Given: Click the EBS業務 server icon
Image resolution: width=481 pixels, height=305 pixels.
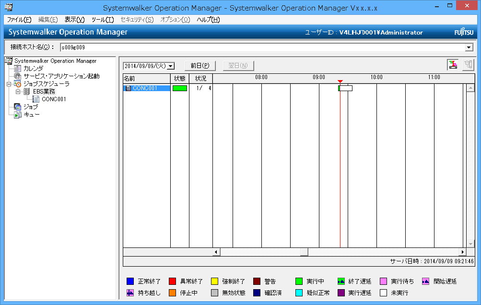Looking at the screenshot, I should [27, 92].
